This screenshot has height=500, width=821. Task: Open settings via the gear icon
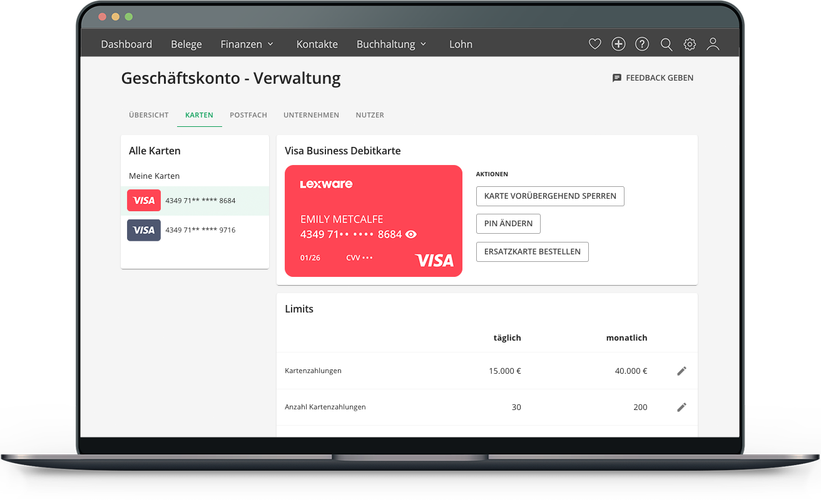point(690,44)
